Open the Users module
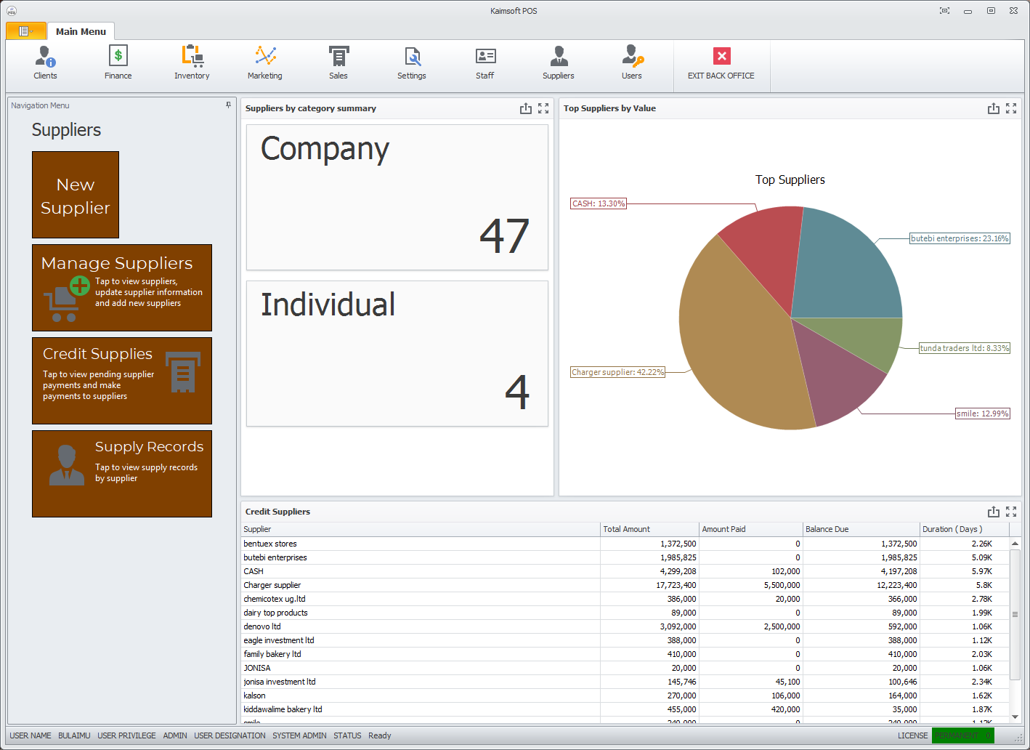This screenshot has height=750, width=1030. point(632,63)
